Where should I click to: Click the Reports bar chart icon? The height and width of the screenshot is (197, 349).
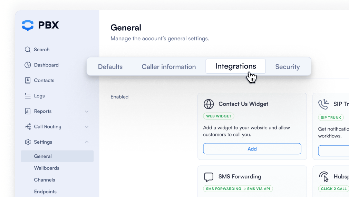(x=28, y=111)
